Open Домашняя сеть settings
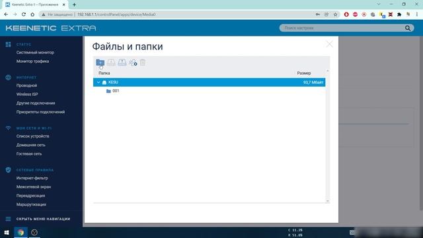The image size is (423, 238). [x=31, y=145]
